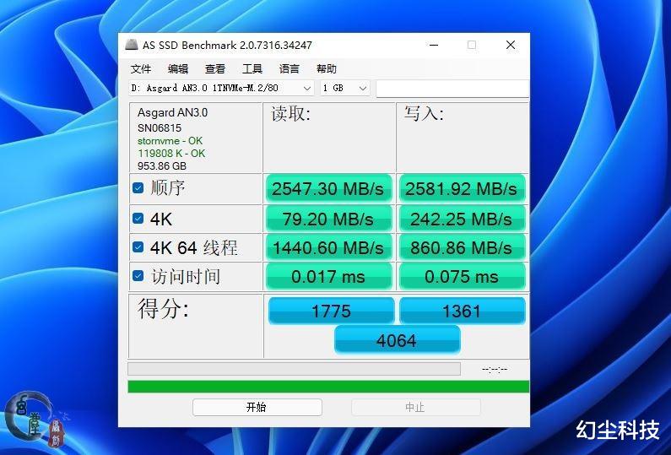Image resolution: width=671 pixels, height=455 pixels.
Task: Click the write score 1361
Action: click(462, 311)
